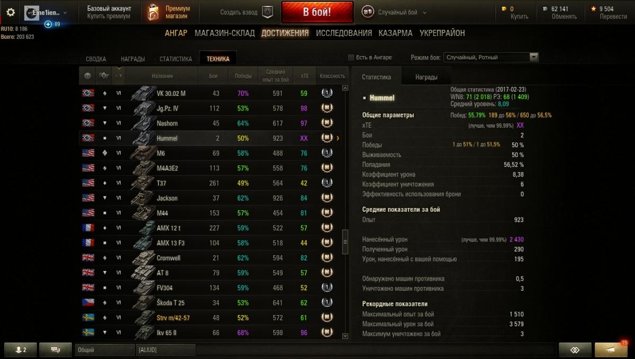Open the Режим боя dropdown
The width and height of the screenshot is (635, 359).
pyautogui.click(x=491, y=57)
